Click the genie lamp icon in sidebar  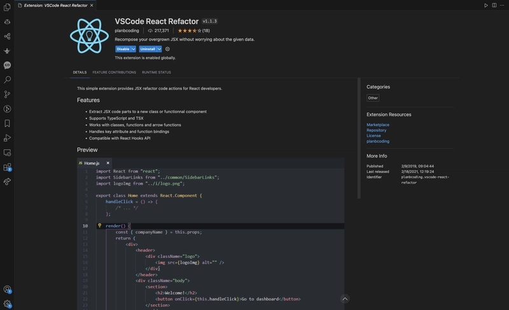pos(7,51)
